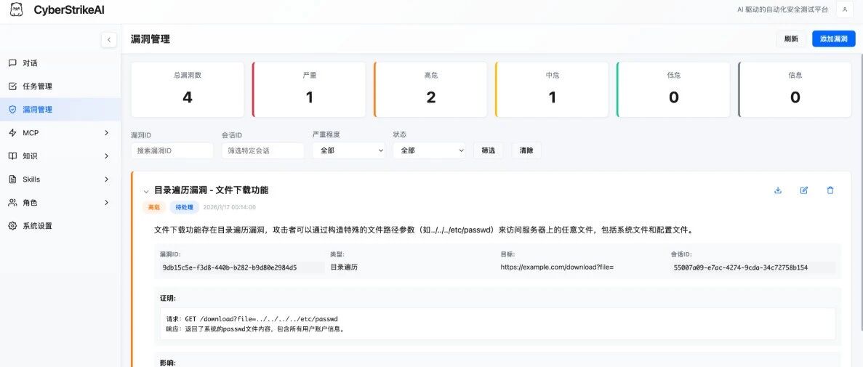This screenshot has width=863, height=367.
Task: Click the 目录遍历 type value
Action: pos(344,267)
